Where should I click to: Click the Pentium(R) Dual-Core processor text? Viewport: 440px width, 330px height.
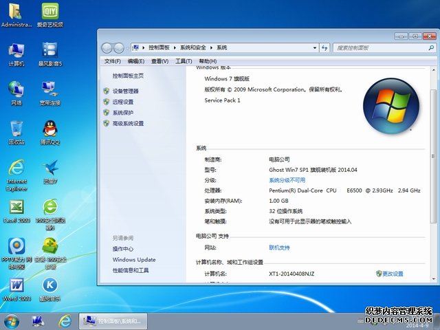[344, 190]
